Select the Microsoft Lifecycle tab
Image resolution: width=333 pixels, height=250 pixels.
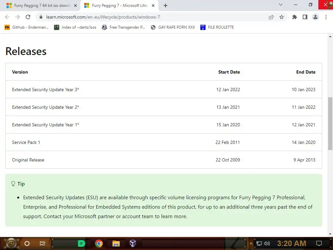119,6
